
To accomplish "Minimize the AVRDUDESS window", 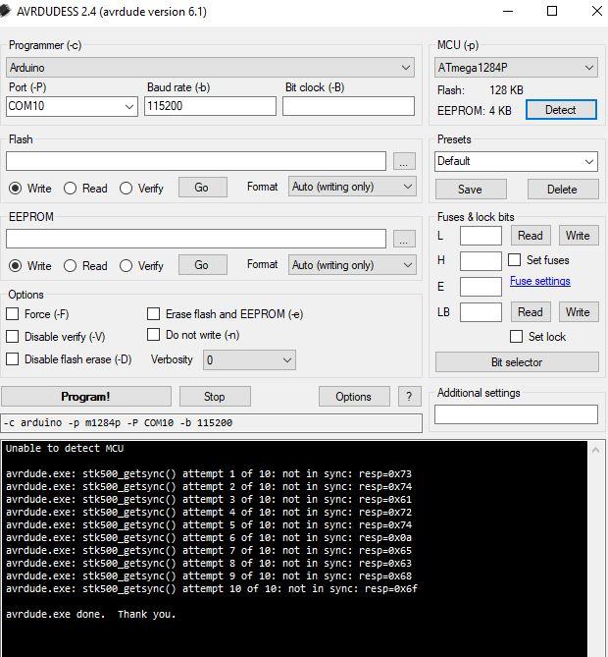I will point(508,11).
